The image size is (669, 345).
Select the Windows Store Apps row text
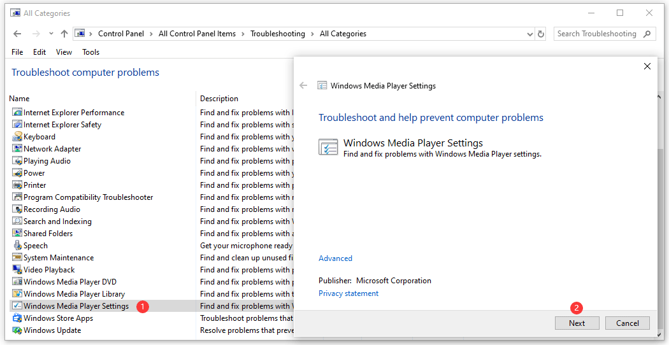(58, 318)
